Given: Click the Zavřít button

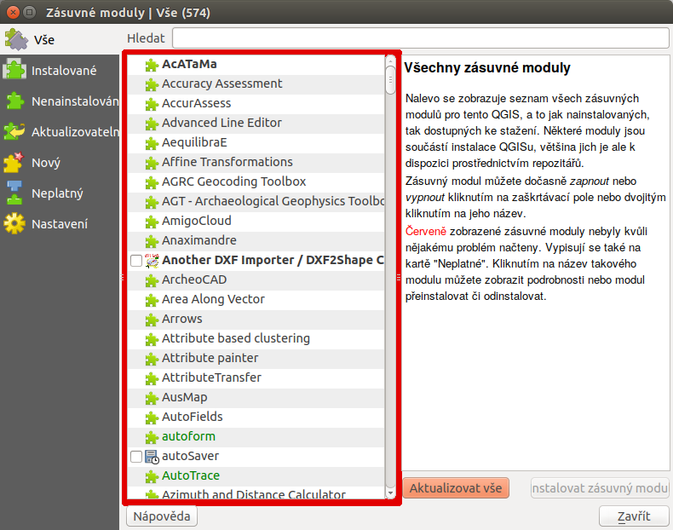Looking at the screenshot, I should tap(634, 516).
